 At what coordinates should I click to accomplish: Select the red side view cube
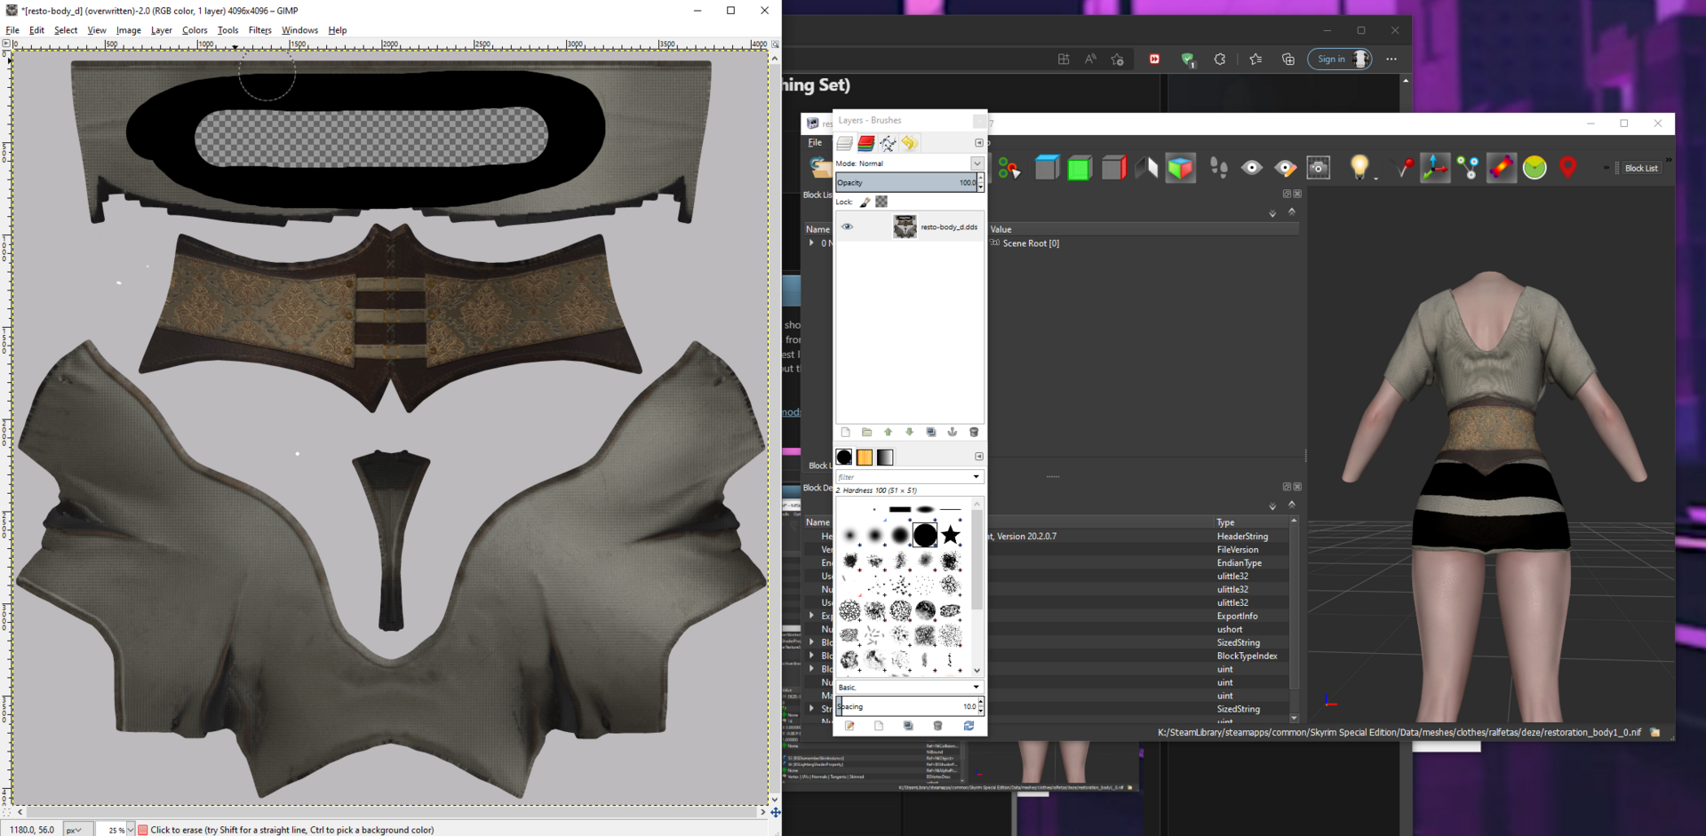point(1113,167)
